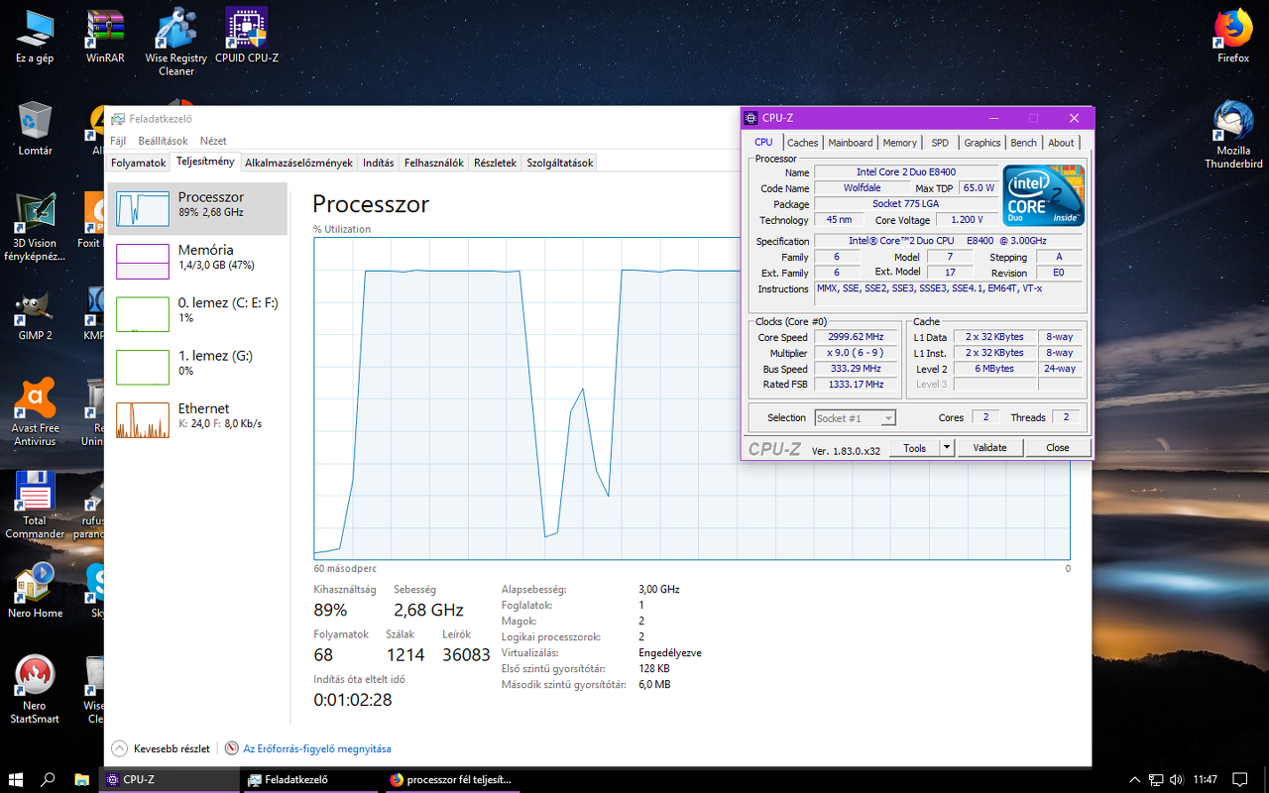Image resolution: width=1269 pixels, height=793 pixels.
Task: Select the Processzor performance panel
Action: pos(197,208)
